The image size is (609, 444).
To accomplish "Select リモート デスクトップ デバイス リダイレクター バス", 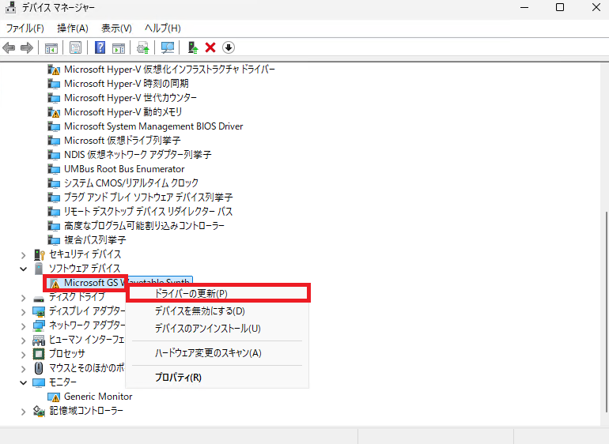I will point(149,212).
